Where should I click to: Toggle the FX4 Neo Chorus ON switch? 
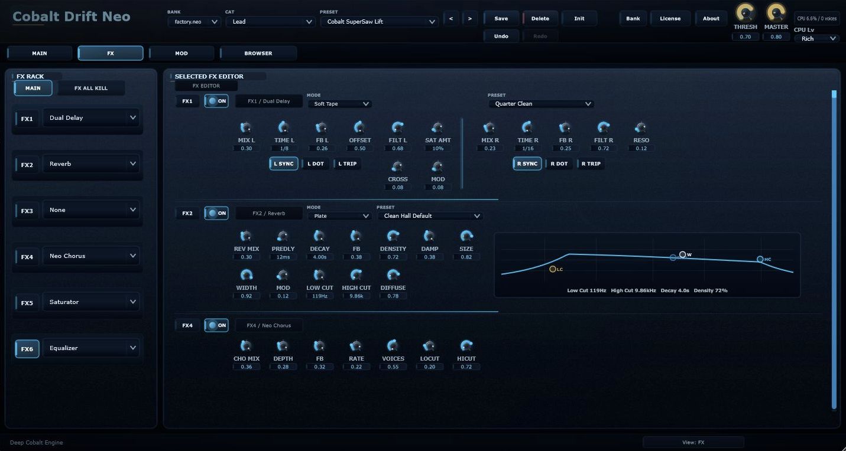point(216,325)
